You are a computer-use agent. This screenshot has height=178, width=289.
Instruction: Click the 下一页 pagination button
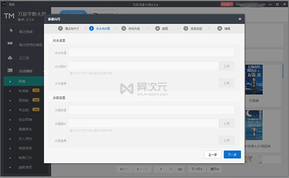pos(197,169)
